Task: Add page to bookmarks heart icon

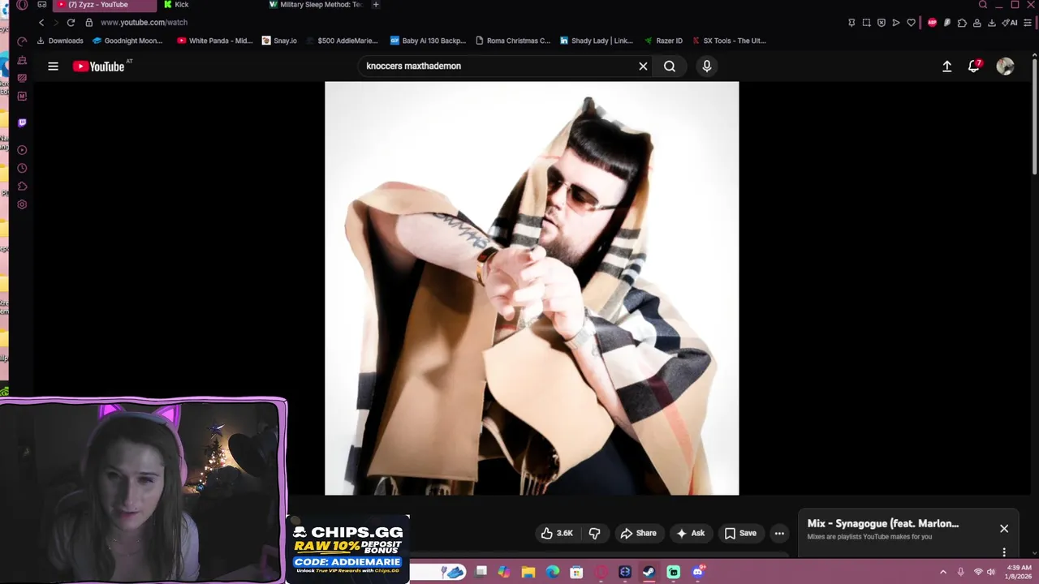Action: tap(911, 23)
